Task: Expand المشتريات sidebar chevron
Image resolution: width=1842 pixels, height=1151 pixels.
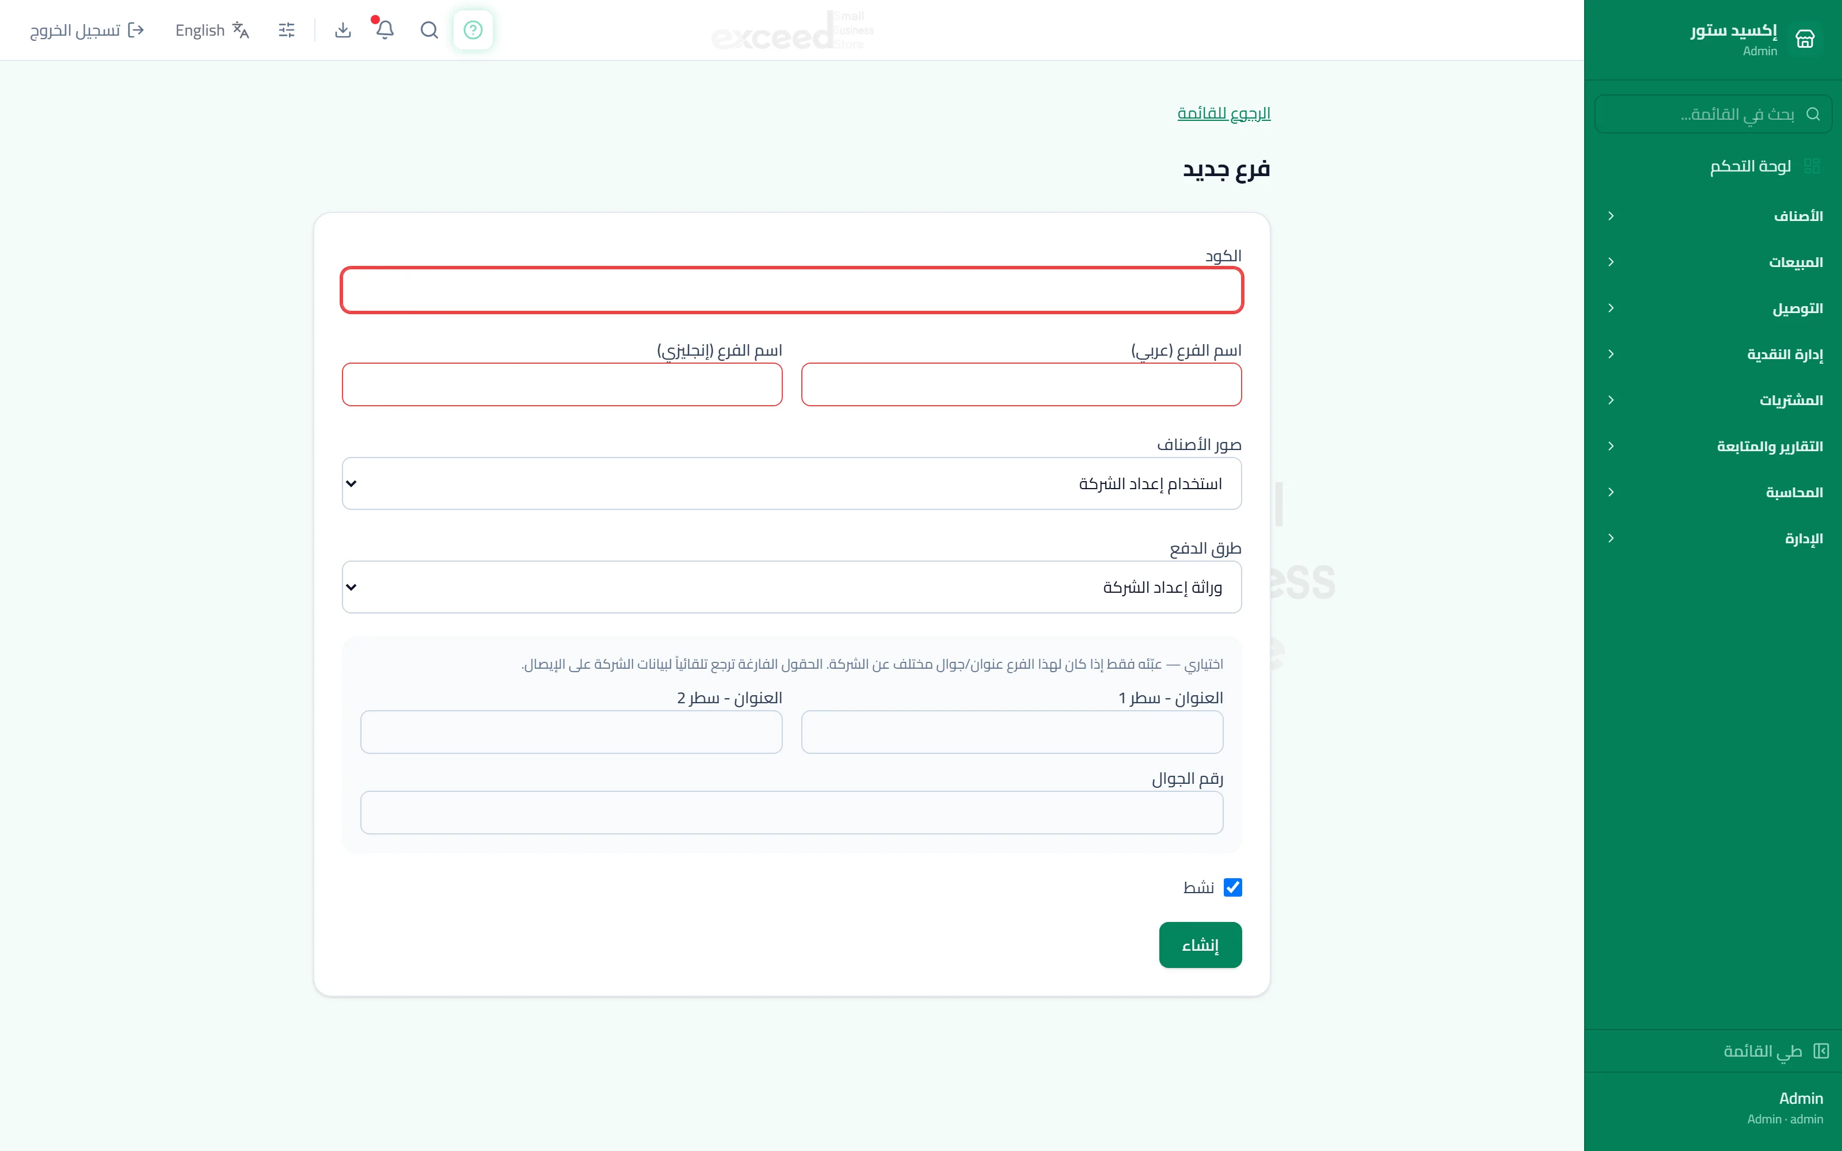Action: (x=1611, y=401)
